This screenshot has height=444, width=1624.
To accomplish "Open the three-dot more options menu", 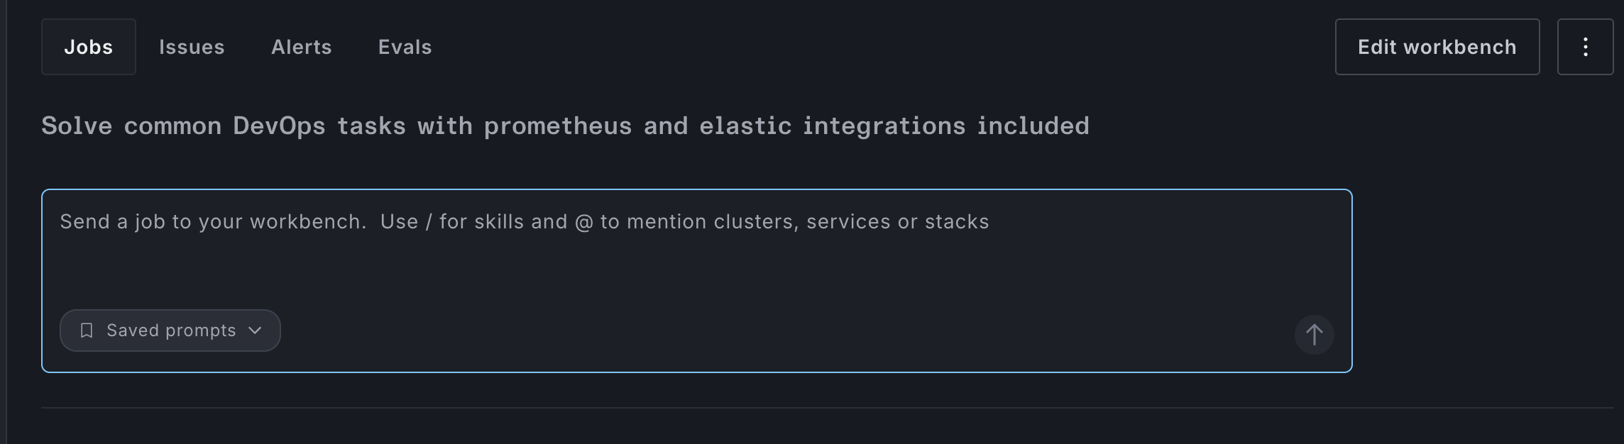I will (x=1585, y=47).
